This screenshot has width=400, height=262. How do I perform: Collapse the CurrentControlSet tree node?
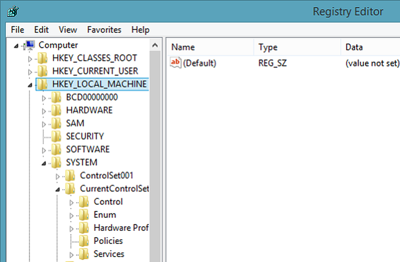coord(58,189)
